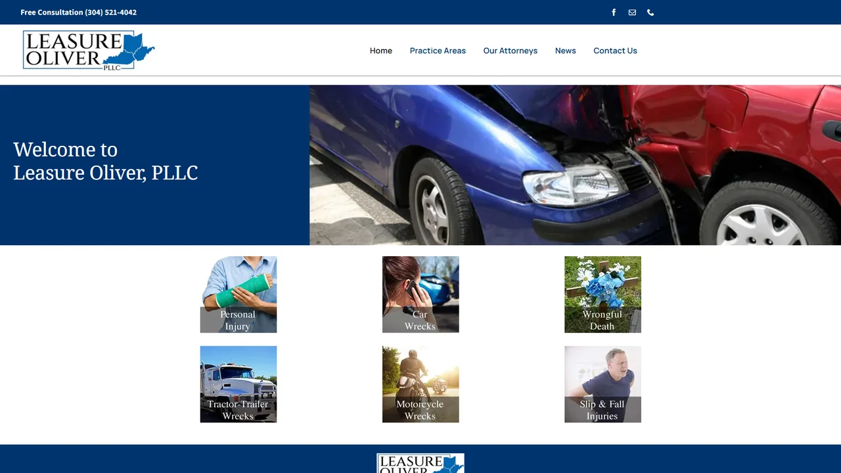Open the Practice Areas menu

point(438,51)
